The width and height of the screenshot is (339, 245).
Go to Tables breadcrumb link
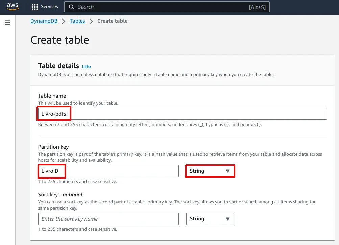click(77, 21)
